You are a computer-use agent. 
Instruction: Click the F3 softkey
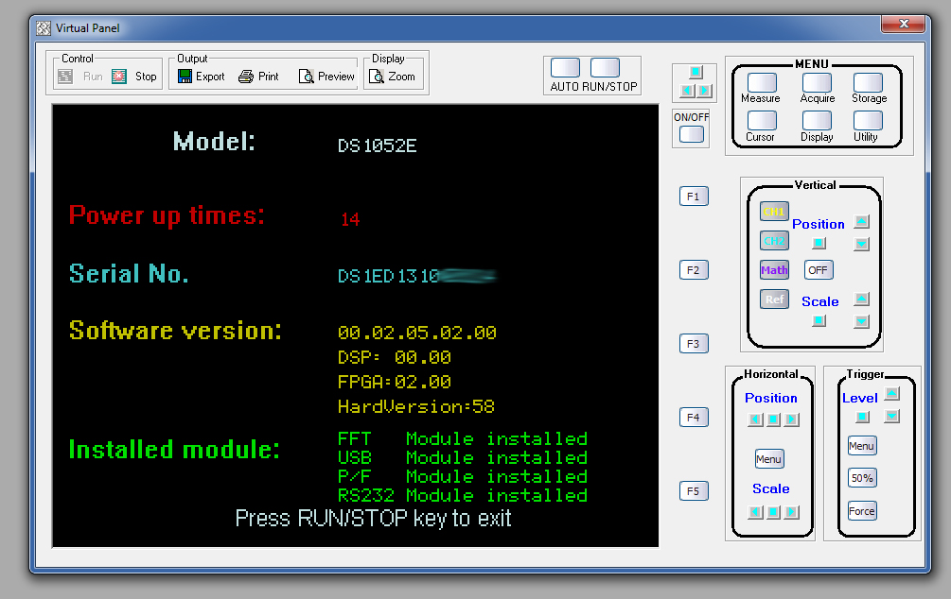(694, 344)
